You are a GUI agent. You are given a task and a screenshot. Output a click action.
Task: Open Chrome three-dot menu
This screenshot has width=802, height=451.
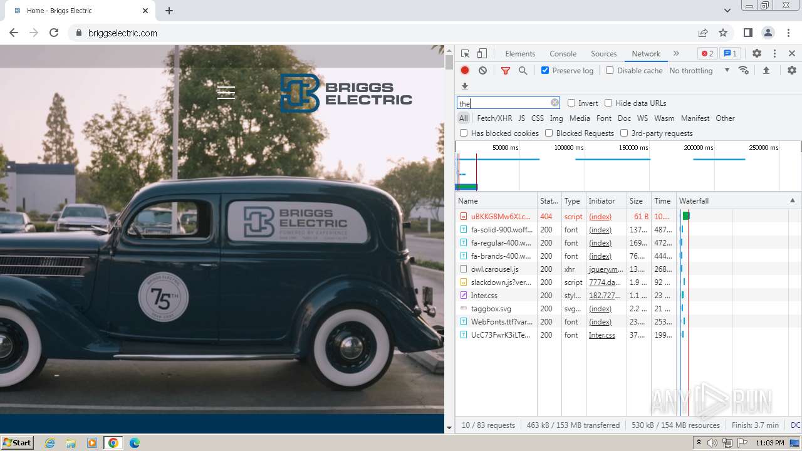[788, 33]
